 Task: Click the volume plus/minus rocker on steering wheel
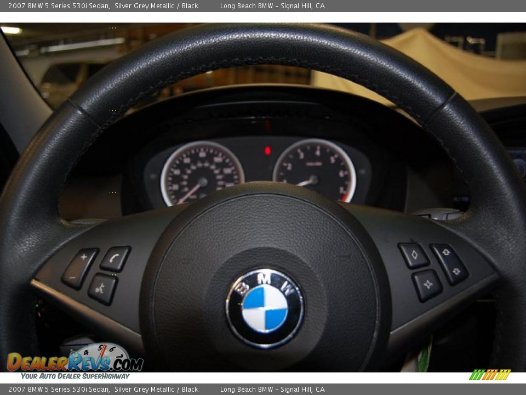pos(80,268)
